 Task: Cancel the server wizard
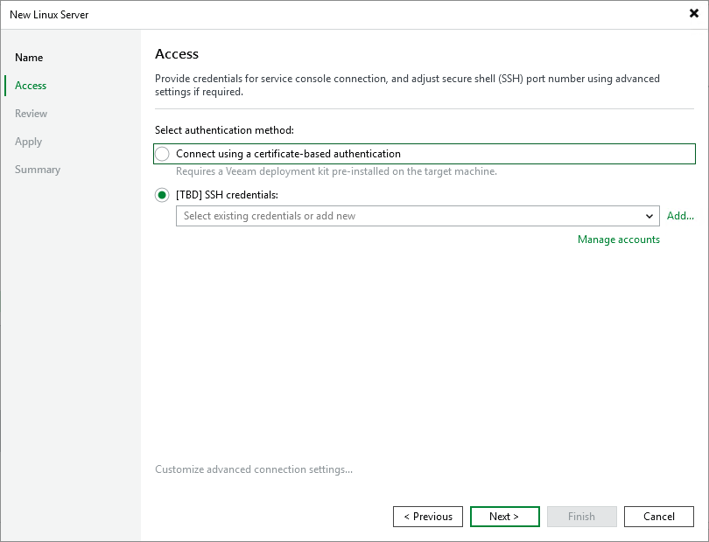tap(658, 517)
